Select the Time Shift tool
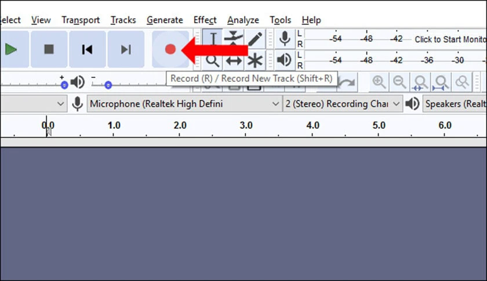The height and width of the screenshot is (281, 487). (x=234, y=61)
